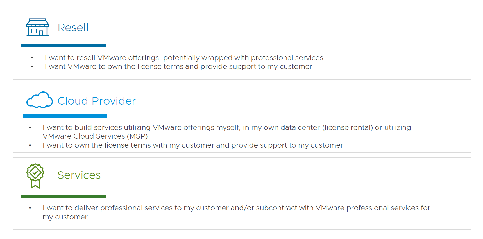
Task: Click the bullet before 'I want VMware to own'
Action: [x=32, y=67]
